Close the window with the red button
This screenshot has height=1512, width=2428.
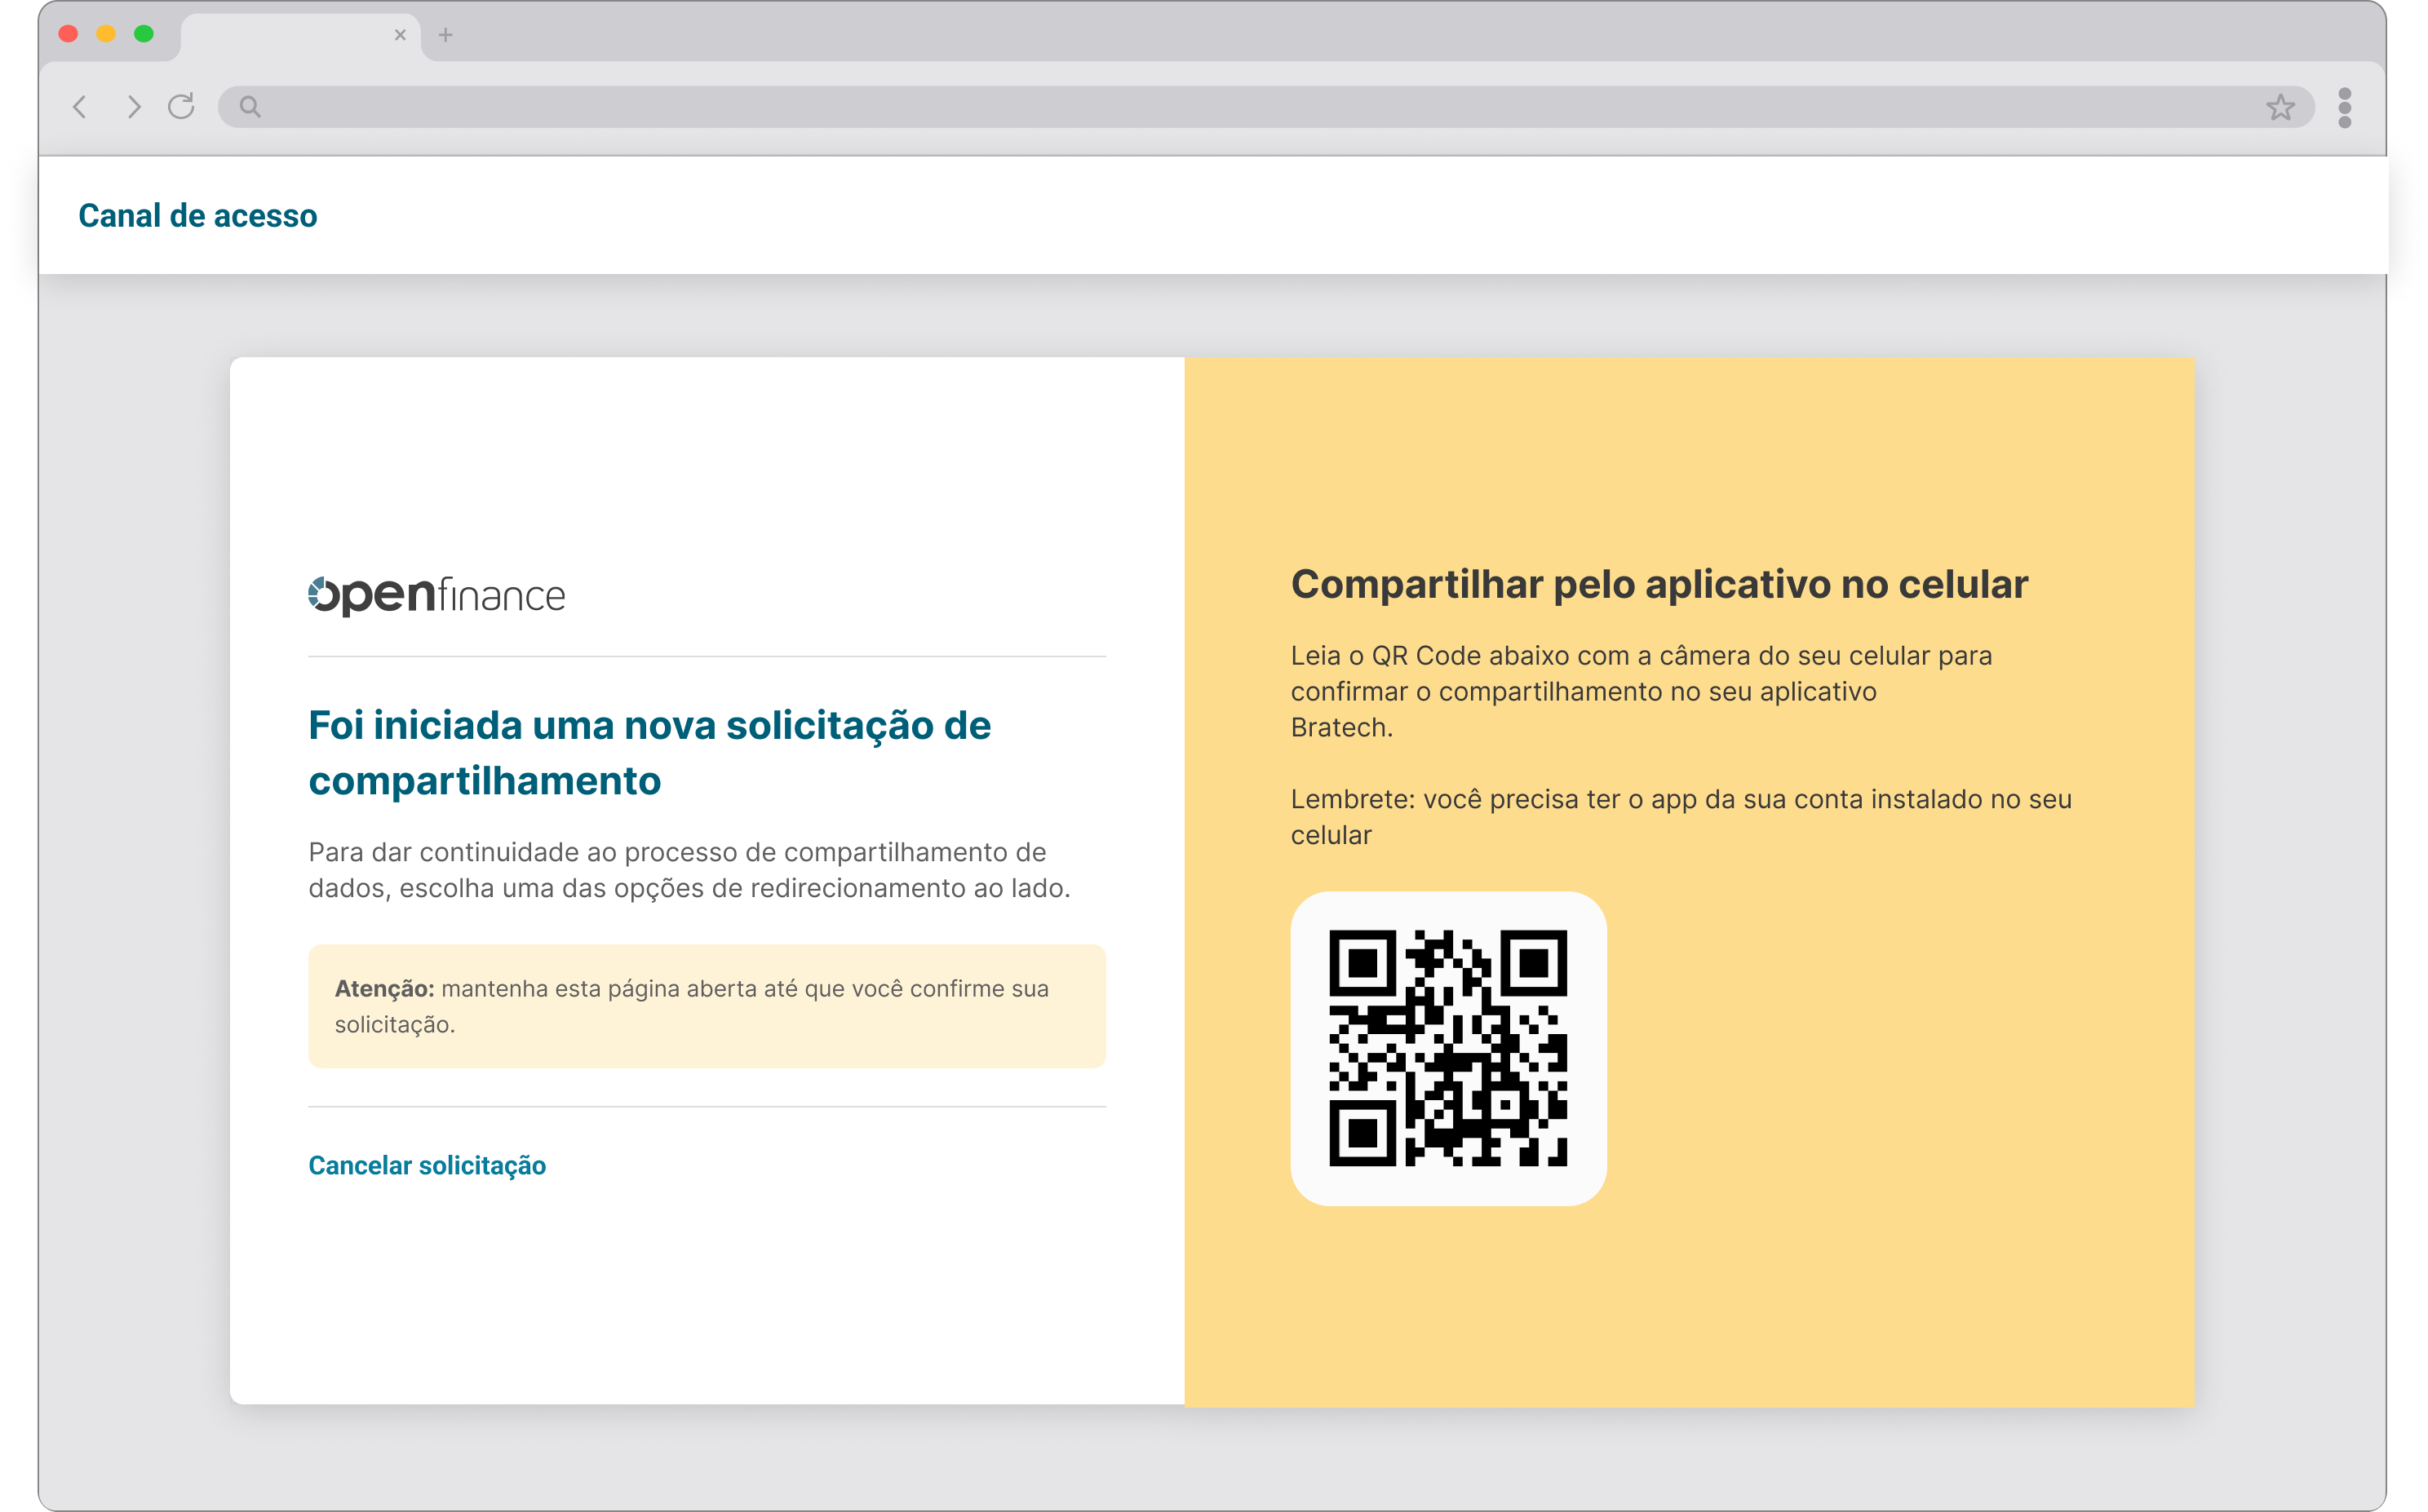68,34
